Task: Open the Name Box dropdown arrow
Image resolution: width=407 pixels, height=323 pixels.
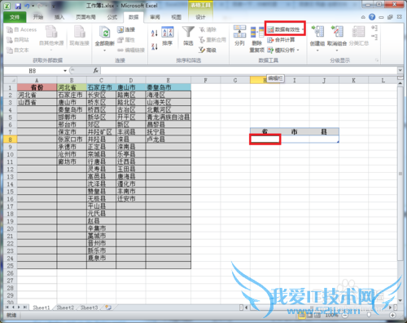Action: coord(65,71)
